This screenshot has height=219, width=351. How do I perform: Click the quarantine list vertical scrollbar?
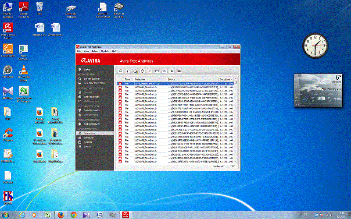tap(236, 123)
